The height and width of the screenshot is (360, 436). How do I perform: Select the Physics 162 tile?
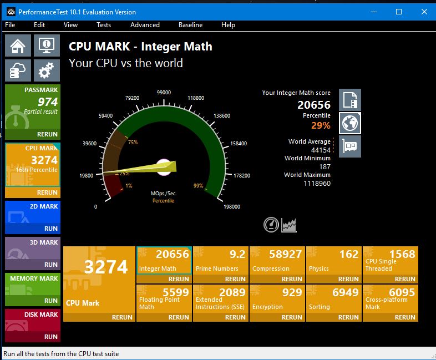pos(334,261)
